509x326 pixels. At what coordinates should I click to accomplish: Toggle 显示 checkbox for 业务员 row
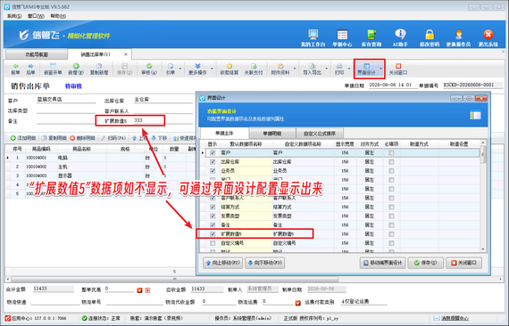click(x=213, y=171)
